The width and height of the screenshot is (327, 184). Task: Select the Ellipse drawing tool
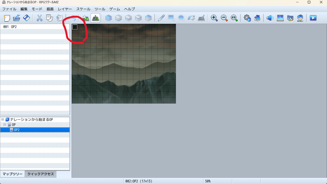(181, 18)
